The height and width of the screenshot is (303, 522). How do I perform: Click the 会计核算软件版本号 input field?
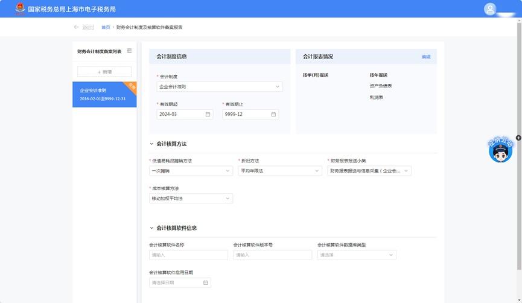(x=272, y=255)
